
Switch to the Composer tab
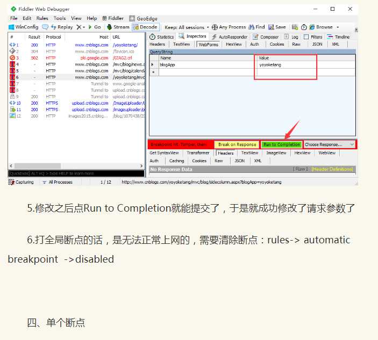click(266, 37)
